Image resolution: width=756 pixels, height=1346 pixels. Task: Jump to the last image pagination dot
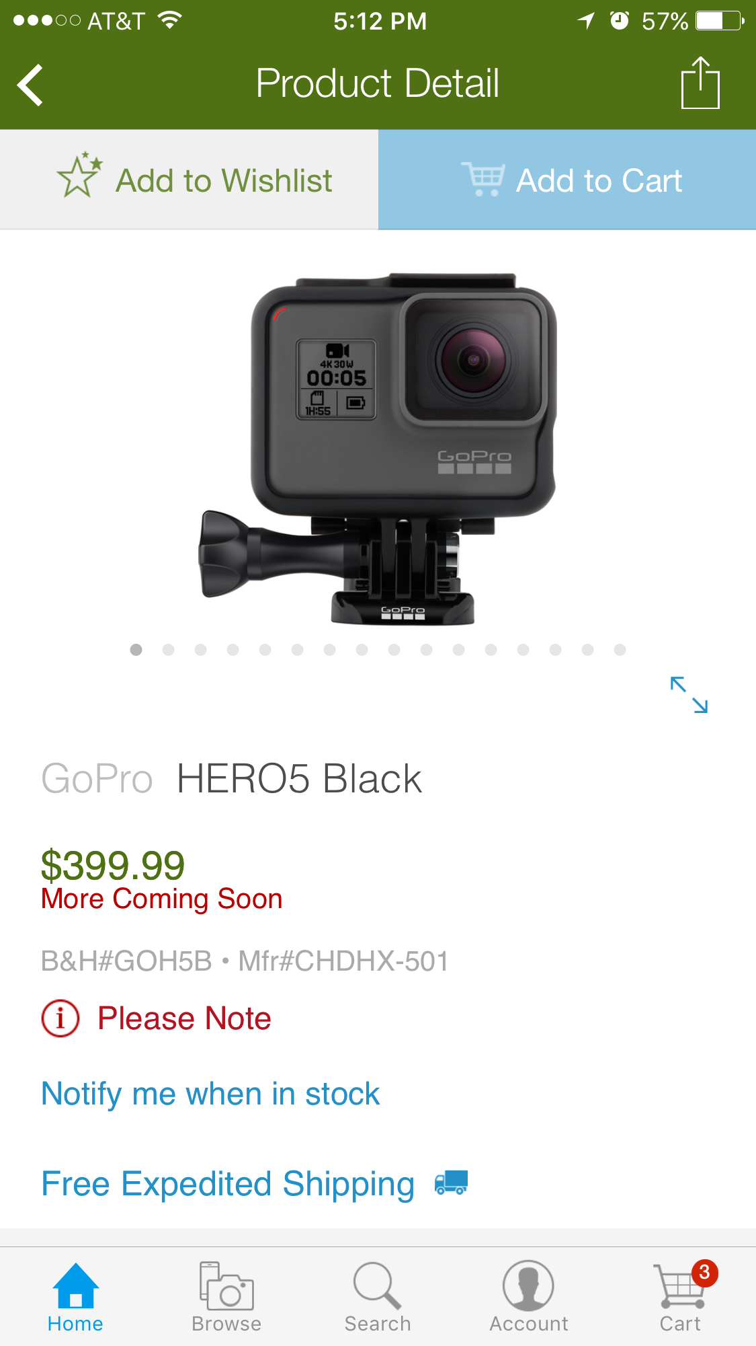pos(620,650)
